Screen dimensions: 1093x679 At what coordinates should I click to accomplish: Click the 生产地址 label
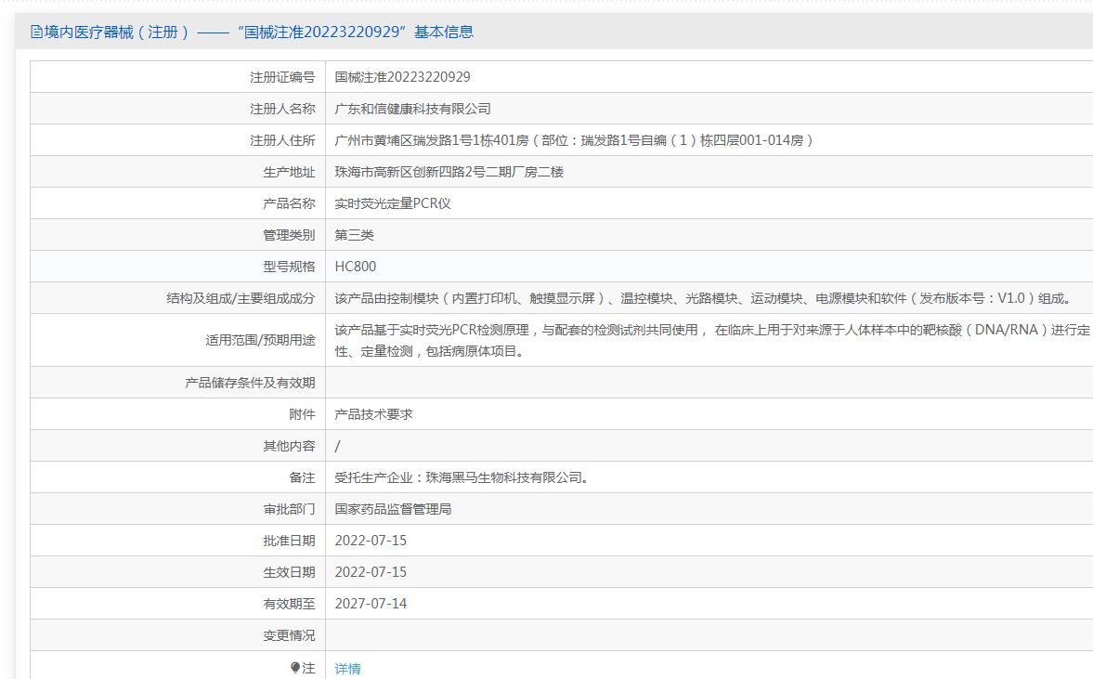click(289, 172)
